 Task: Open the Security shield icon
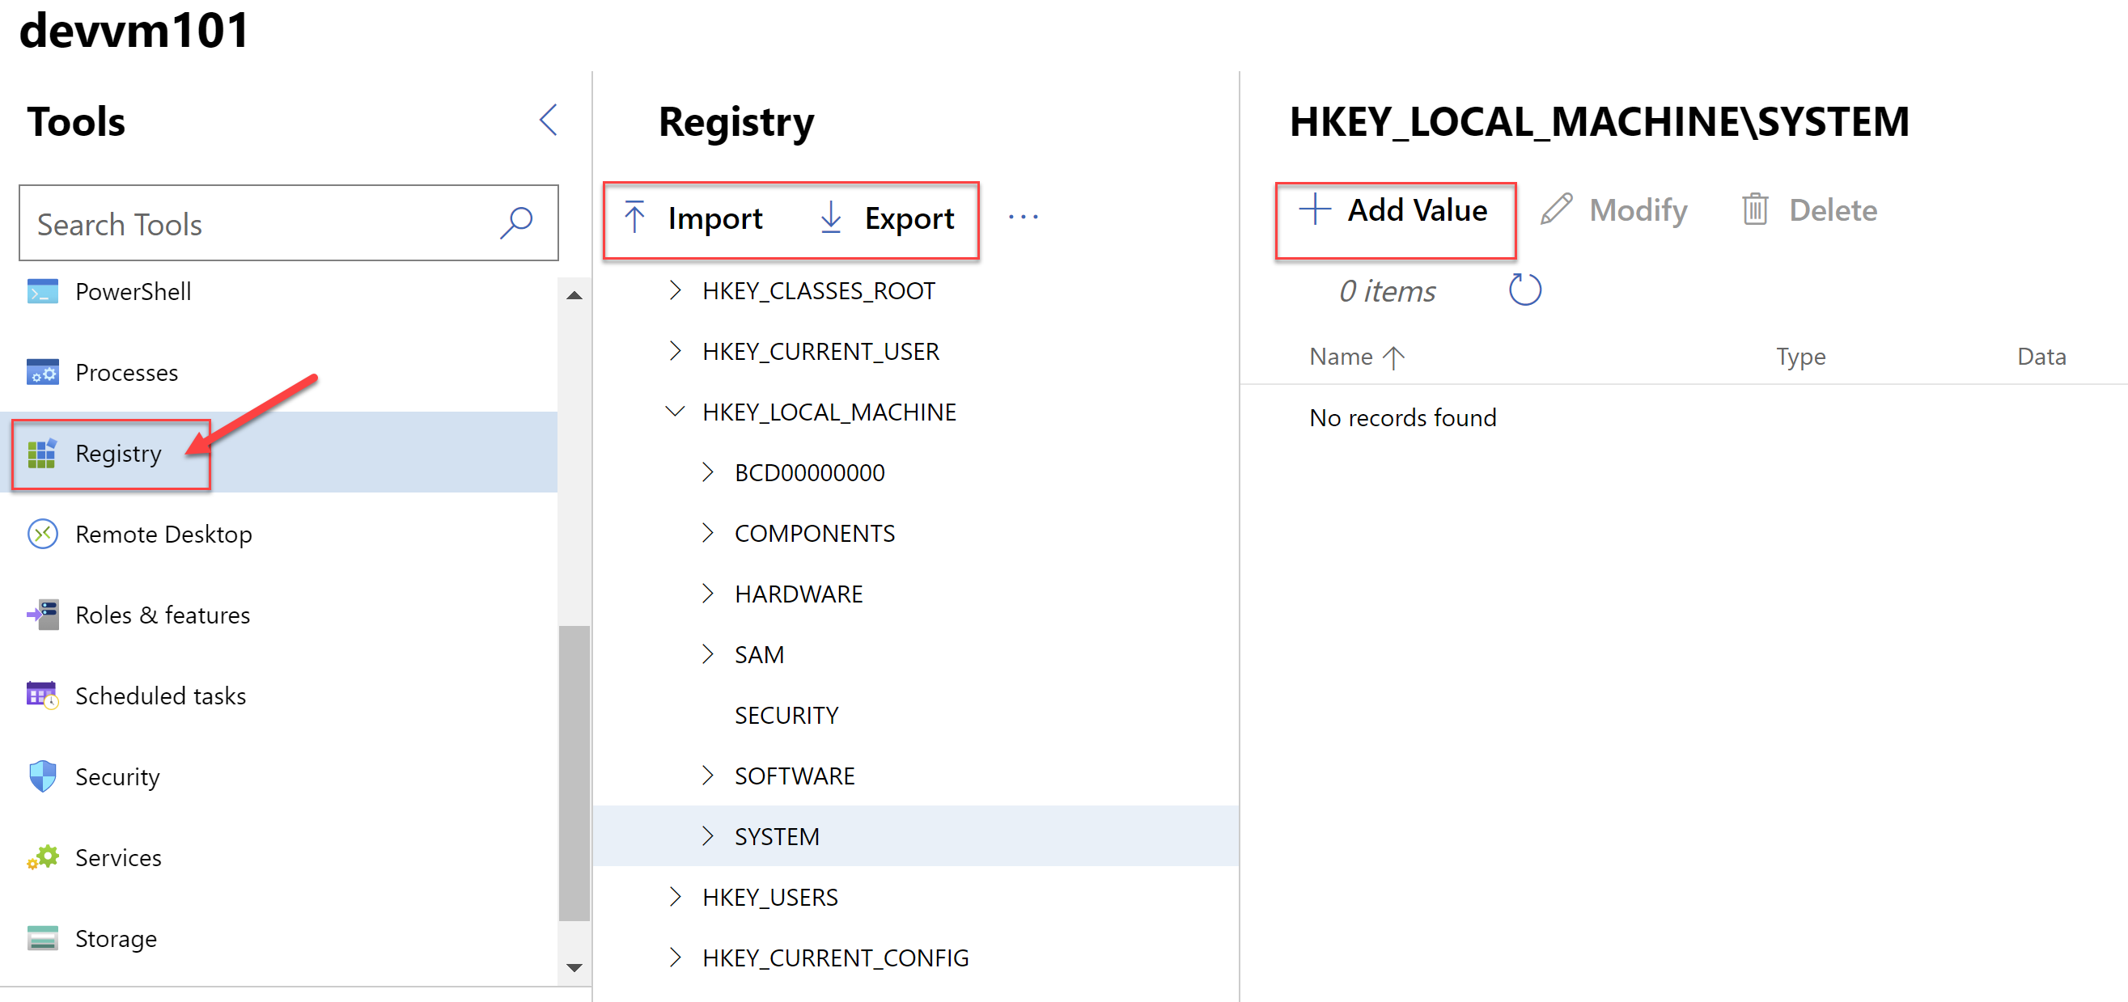(x=42, y=776)
